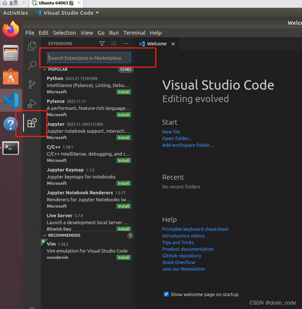This screenshot has width=302, height=309.
Task: Select the Vim extension title
Action: [51, 244]
